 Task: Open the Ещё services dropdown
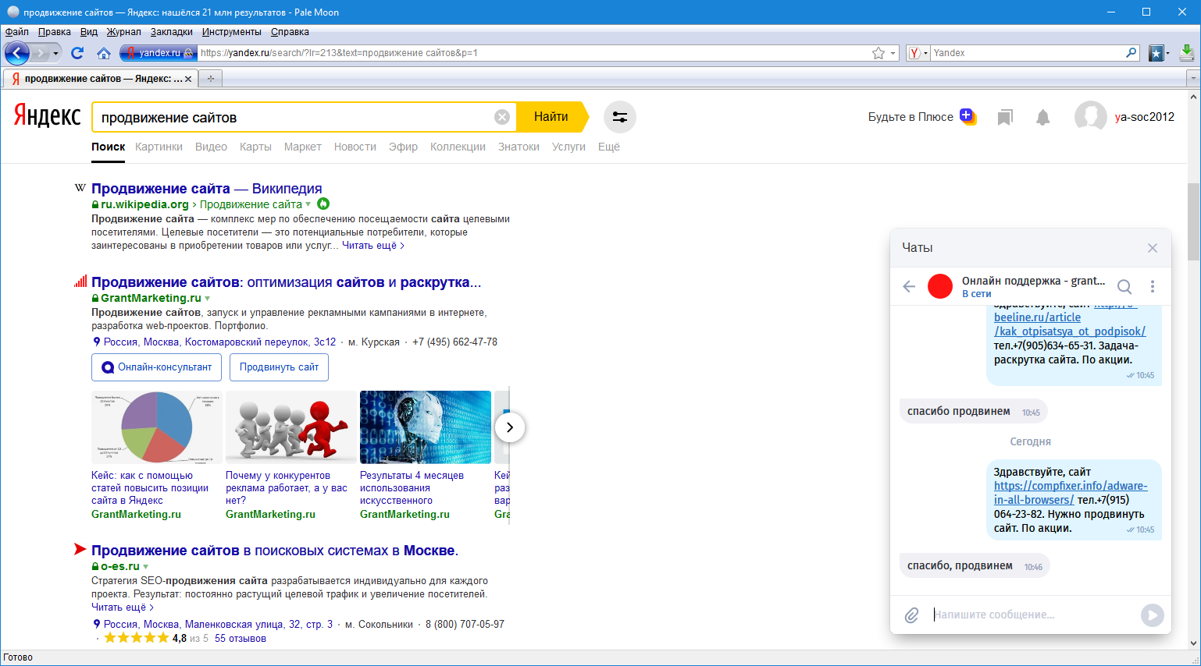pyautogui.click(x=609, y=147)
